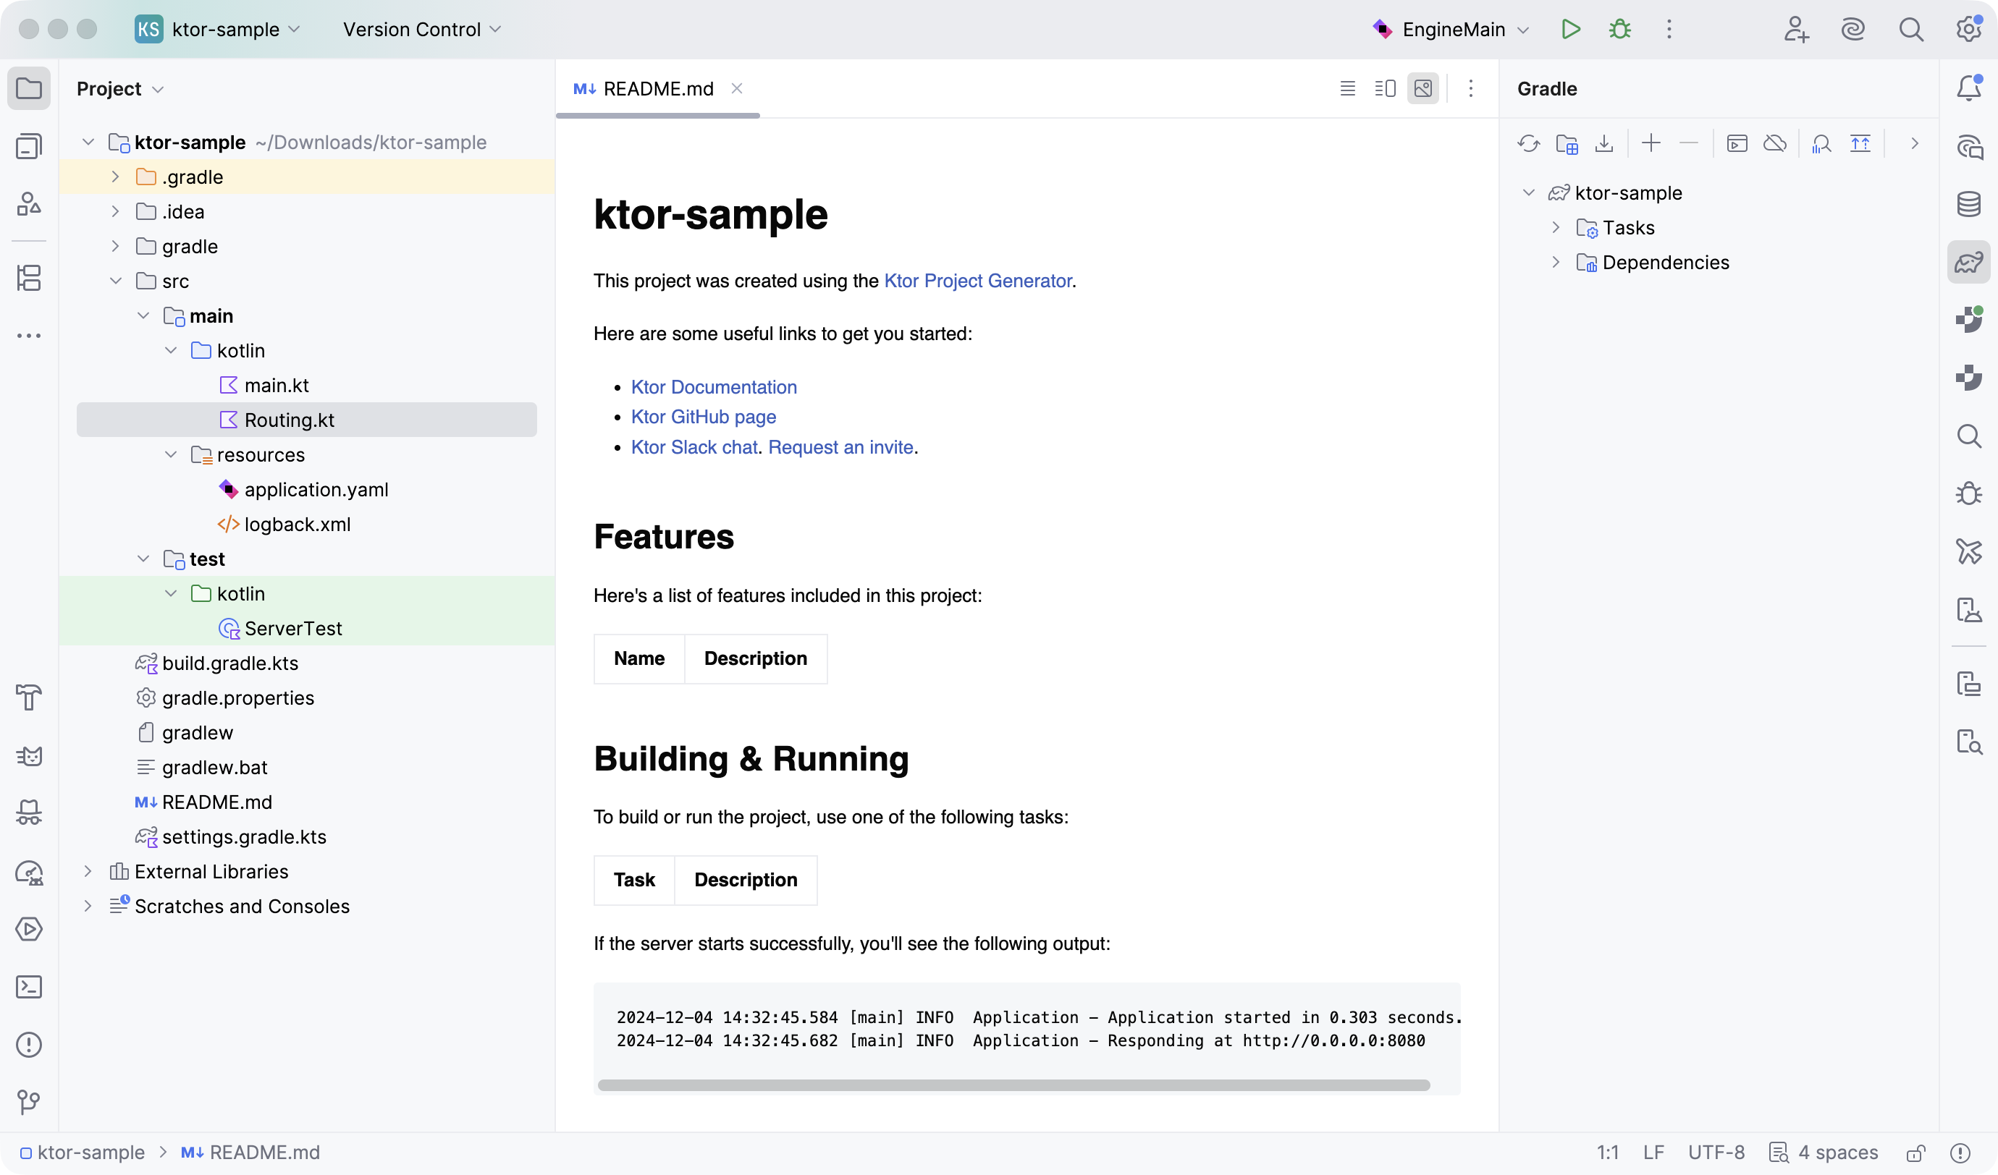Close the README.md tab
1998x1175 pixels.
(x=738, y=88)
